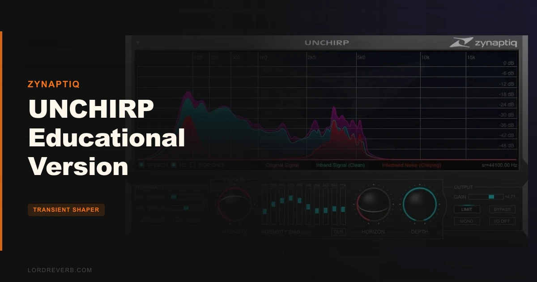Click the 2k4 intensity bias band slider

[317, 206]
